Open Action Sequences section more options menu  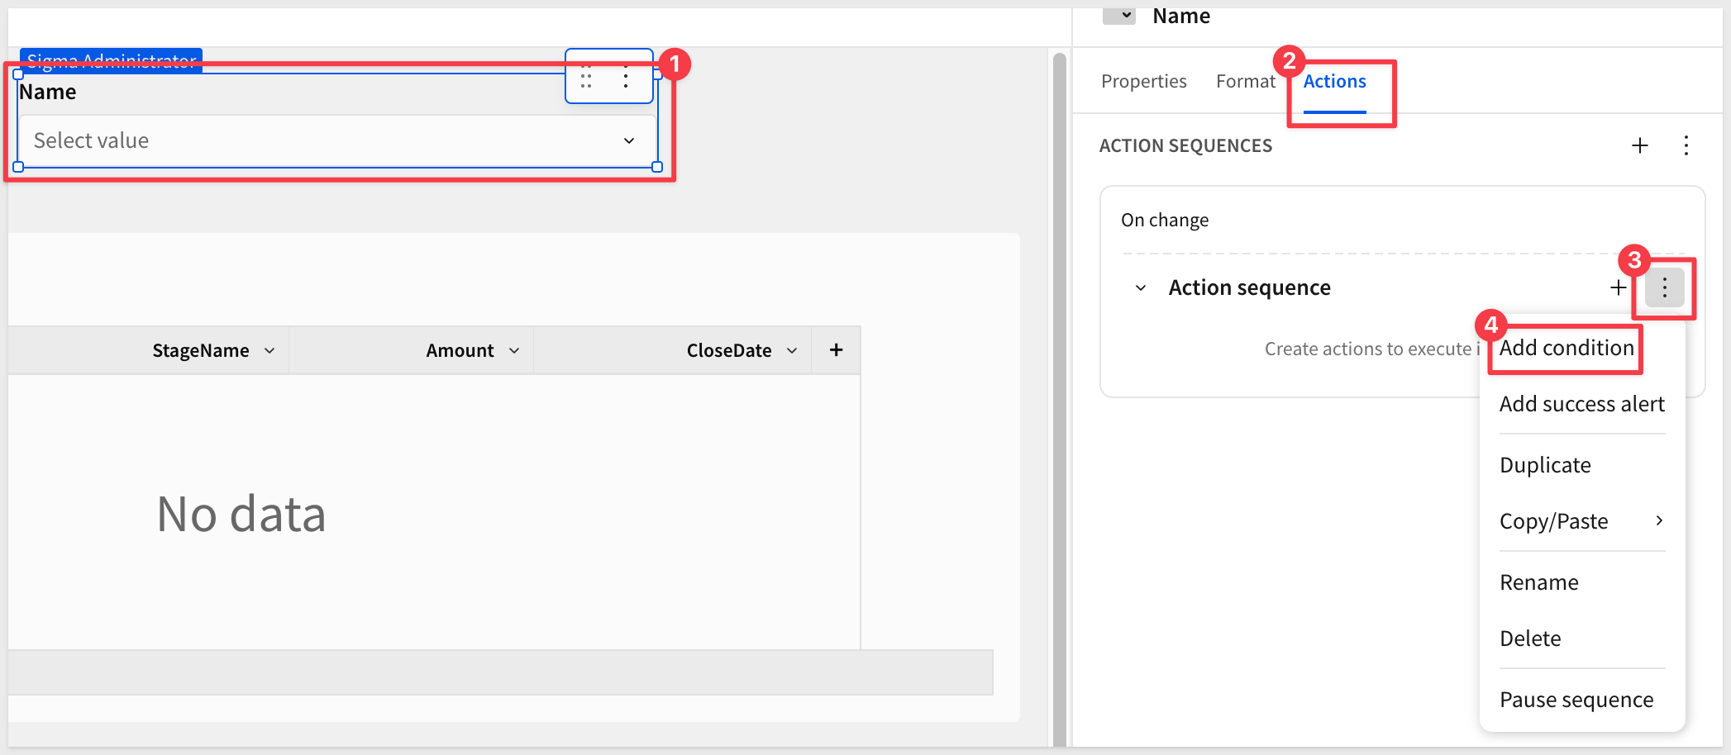point(1686,146)
